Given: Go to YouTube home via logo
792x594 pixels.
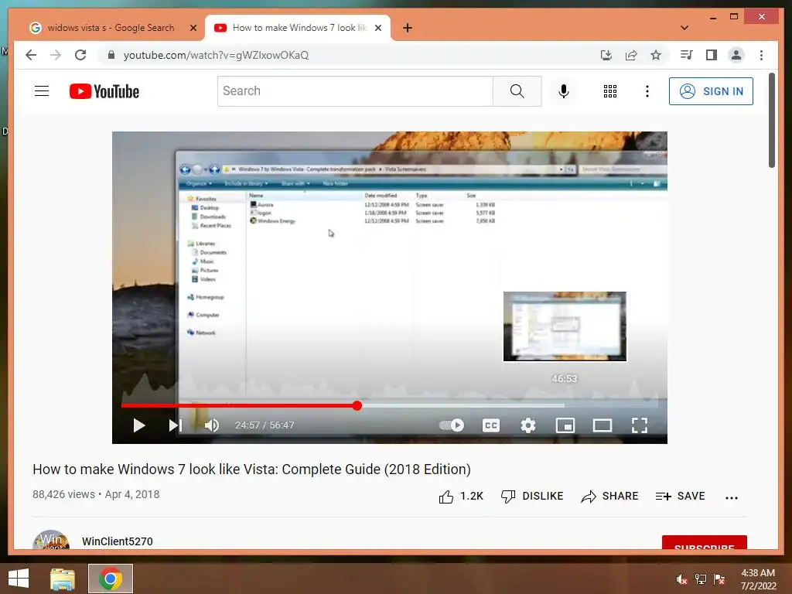Looking at the screenshot, I should [x=104, y=91].
